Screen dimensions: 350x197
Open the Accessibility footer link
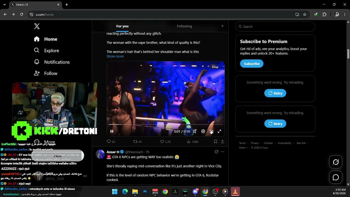tap(285, 143)
